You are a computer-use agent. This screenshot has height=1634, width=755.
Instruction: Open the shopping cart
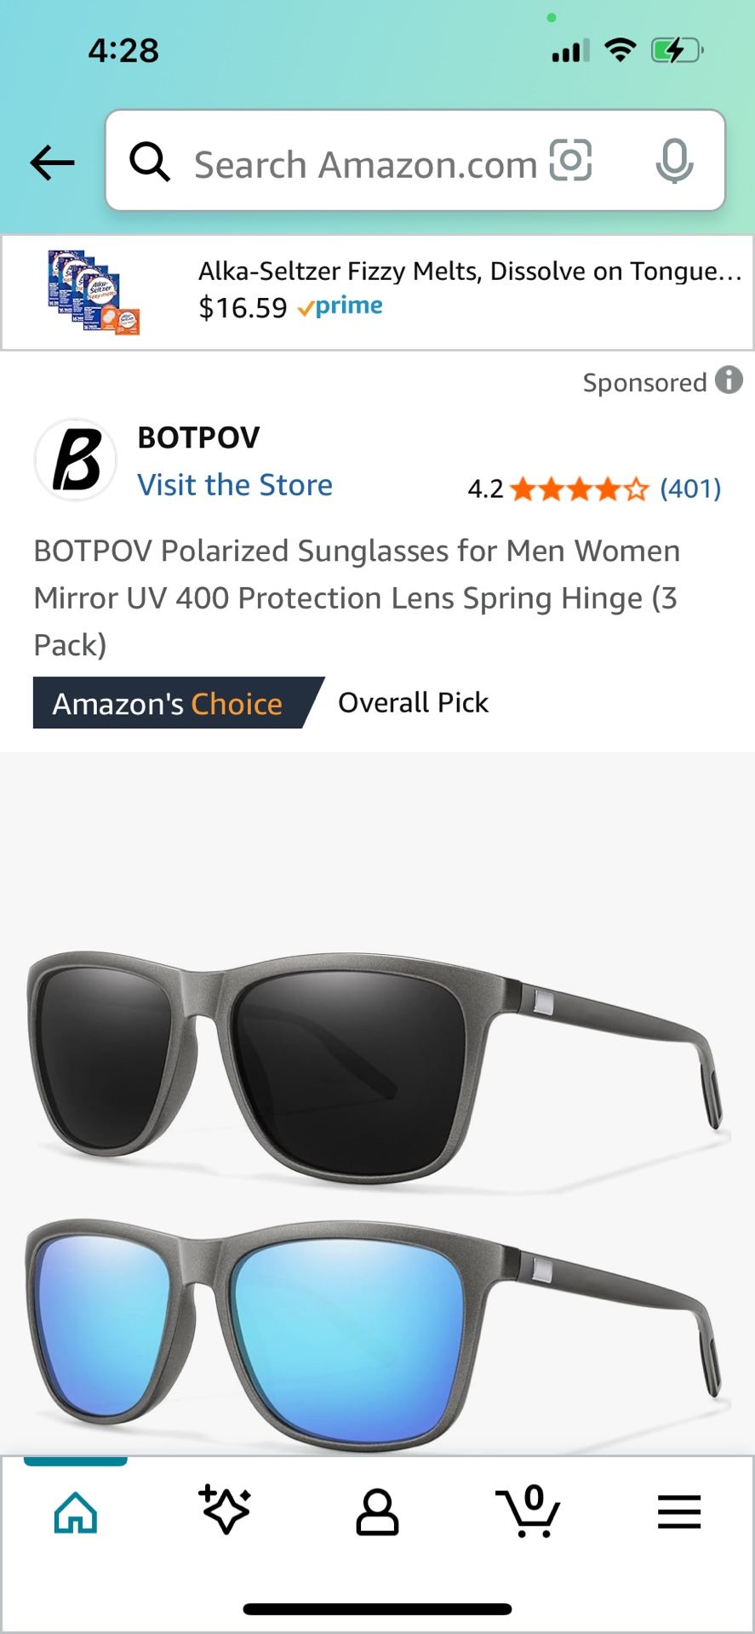point(528,1511)
